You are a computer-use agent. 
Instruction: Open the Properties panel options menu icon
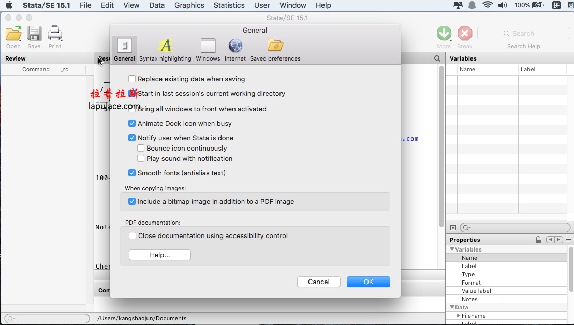[569, 240]
